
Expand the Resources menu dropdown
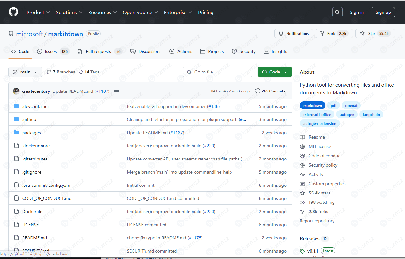click(102, 12)
